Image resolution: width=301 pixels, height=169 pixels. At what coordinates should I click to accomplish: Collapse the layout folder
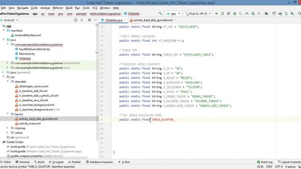coord(8,114)
